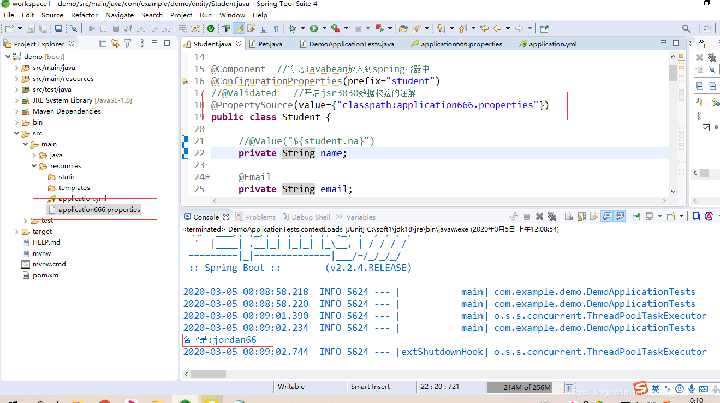Screen dimensions: 720x403
Task: Click the Next Annotation arrow icon
Action: tap(441, 28)
